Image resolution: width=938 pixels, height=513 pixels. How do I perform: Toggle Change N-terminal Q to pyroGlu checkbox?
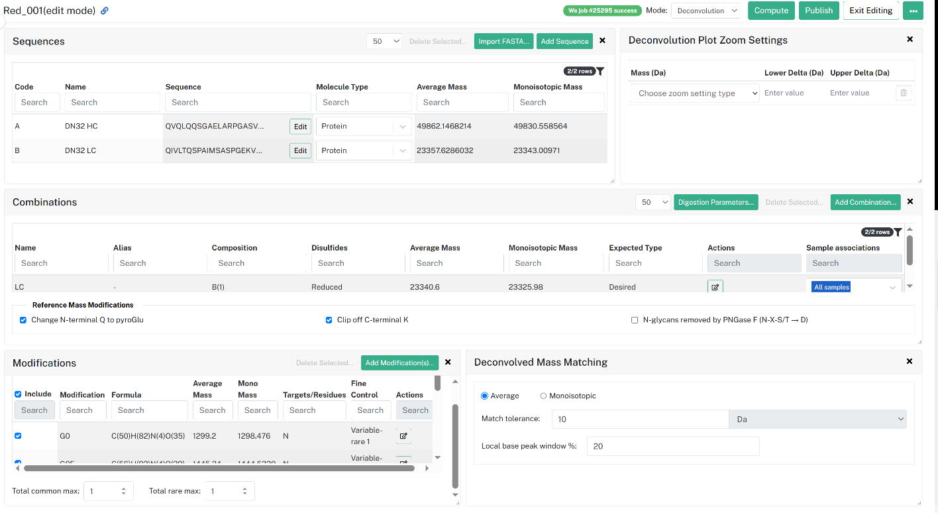[24, 319]
